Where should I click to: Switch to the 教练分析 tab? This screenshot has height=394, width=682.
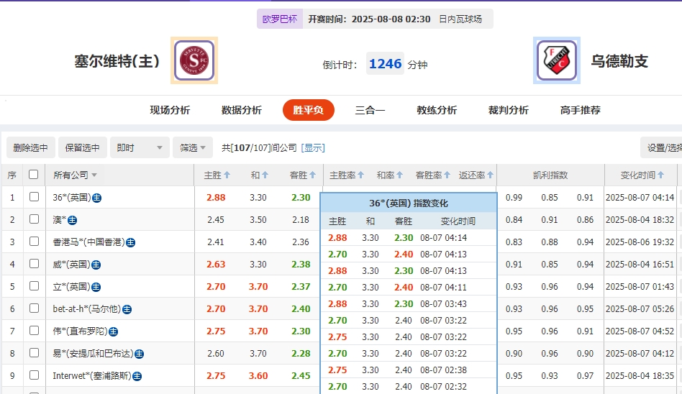coord(437,110)
